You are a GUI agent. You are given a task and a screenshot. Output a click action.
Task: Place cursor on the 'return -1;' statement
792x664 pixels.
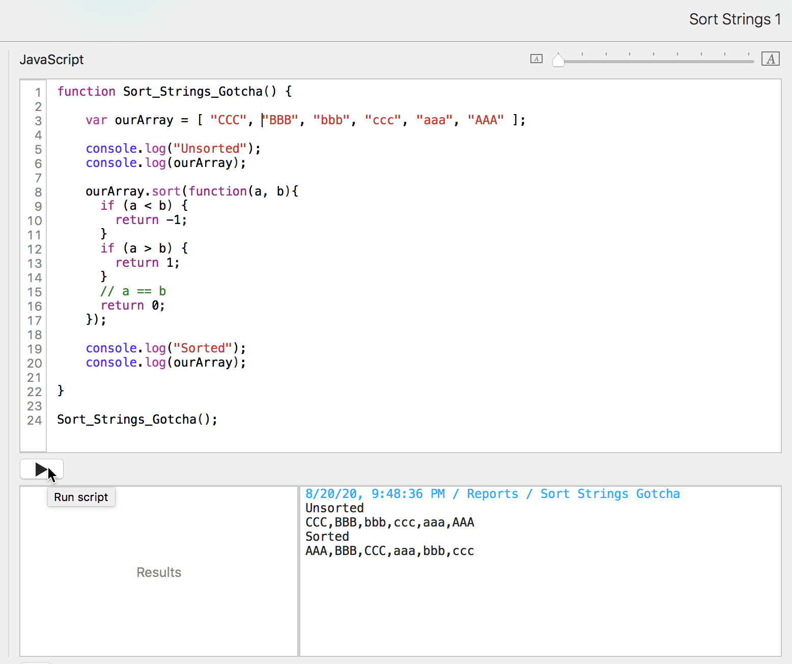tap(151, 220)
